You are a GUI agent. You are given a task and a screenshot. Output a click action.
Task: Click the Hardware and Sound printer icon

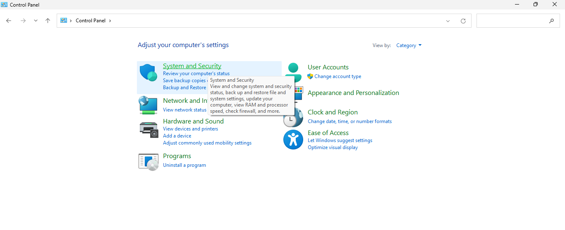pyautogui.click(x=148, y=130)
